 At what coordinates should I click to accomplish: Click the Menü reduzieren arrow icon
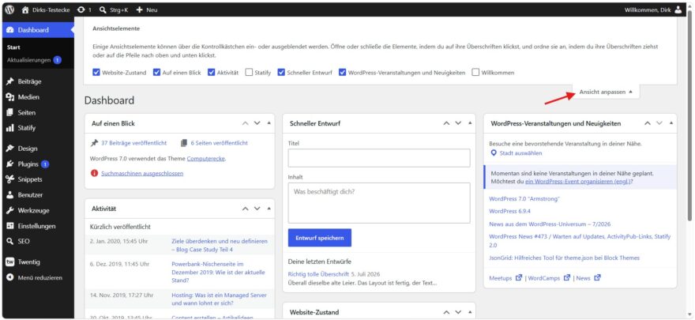10,278
